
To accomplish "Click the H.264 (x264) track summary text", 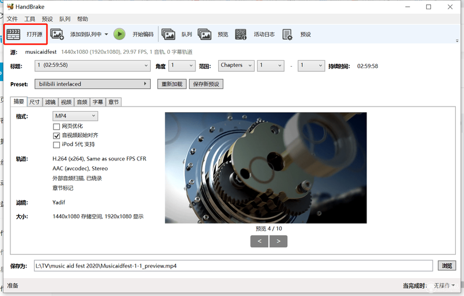I will pyautogui.click(x=99, y=159).
